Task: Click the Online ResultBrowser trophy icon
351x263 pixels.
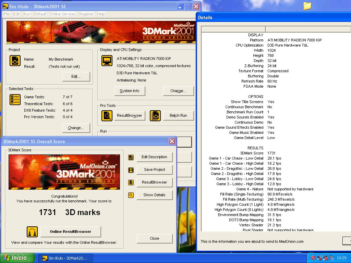Action: click(32, 232)
